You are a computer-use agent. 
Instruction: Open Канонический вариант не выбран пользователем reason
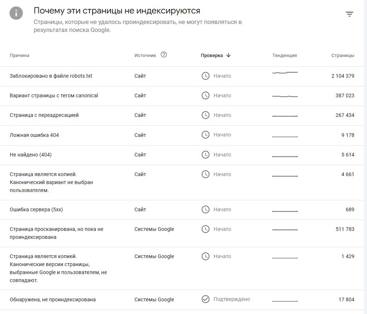[x=51, y=182]
